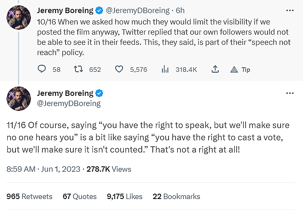Open the three-dot menu on 11/16 tweet
This screenshot has width=303, height=210.
(290, 93)
